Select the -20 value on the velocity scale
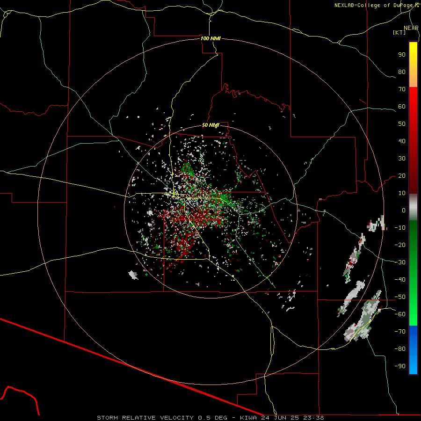This screenshot has width=421, height=421. (400, 245)
